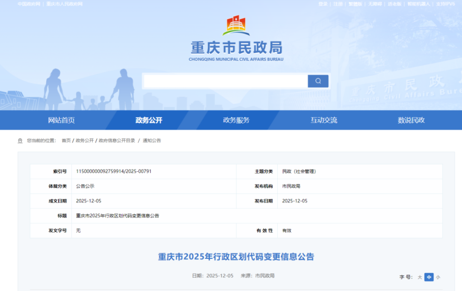The height and width of the screenshot is (291, 462).
Task: Click 政府信息公开目录 in the breadcrumb
Action: click(117, 141)
